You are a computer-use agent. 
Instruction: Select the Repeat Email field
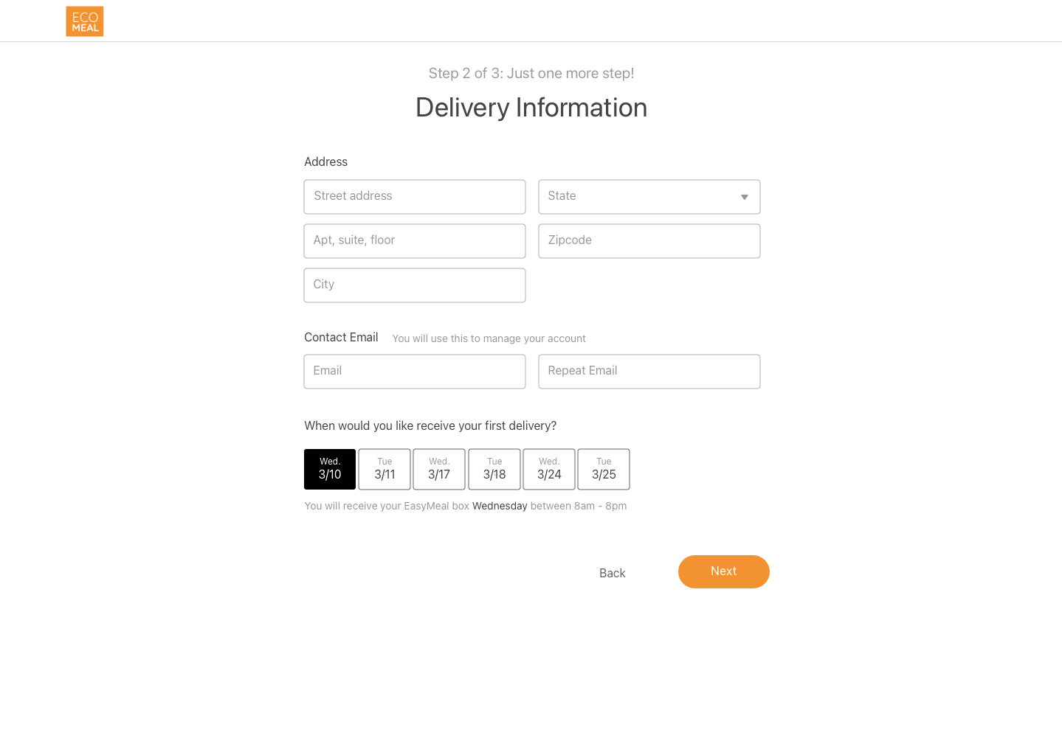click(x=649, y=372)
